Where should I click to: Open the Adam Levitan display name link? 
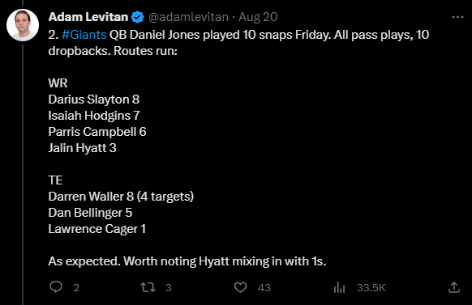click(x=88, y=17)
